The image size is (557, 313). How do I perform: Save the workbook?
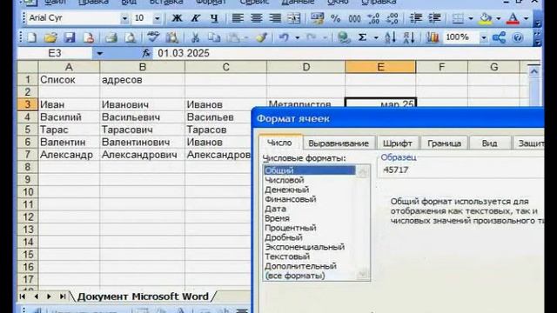70,37
